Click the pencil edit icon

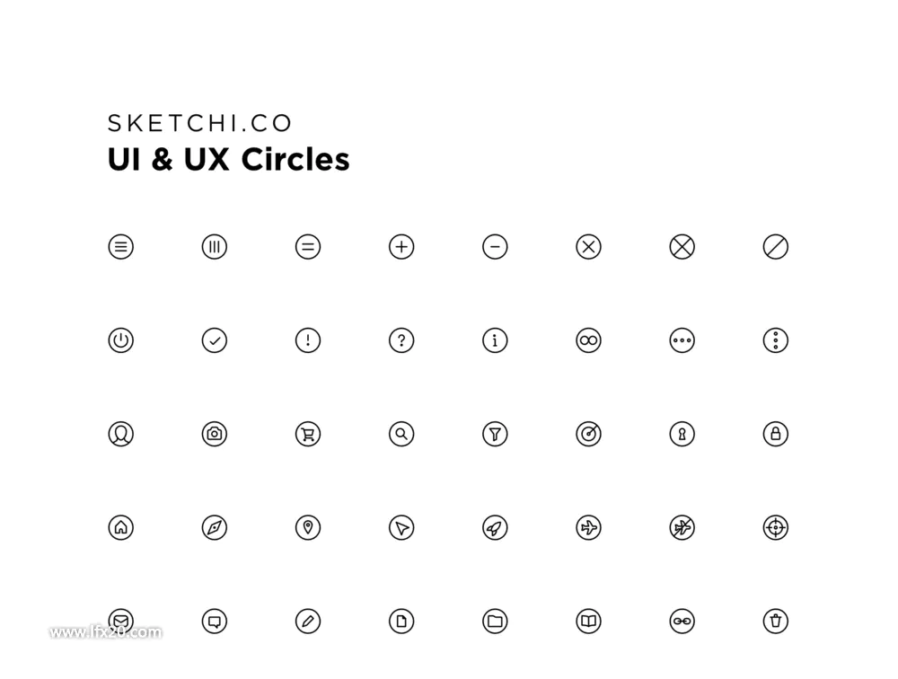point(308,622)
